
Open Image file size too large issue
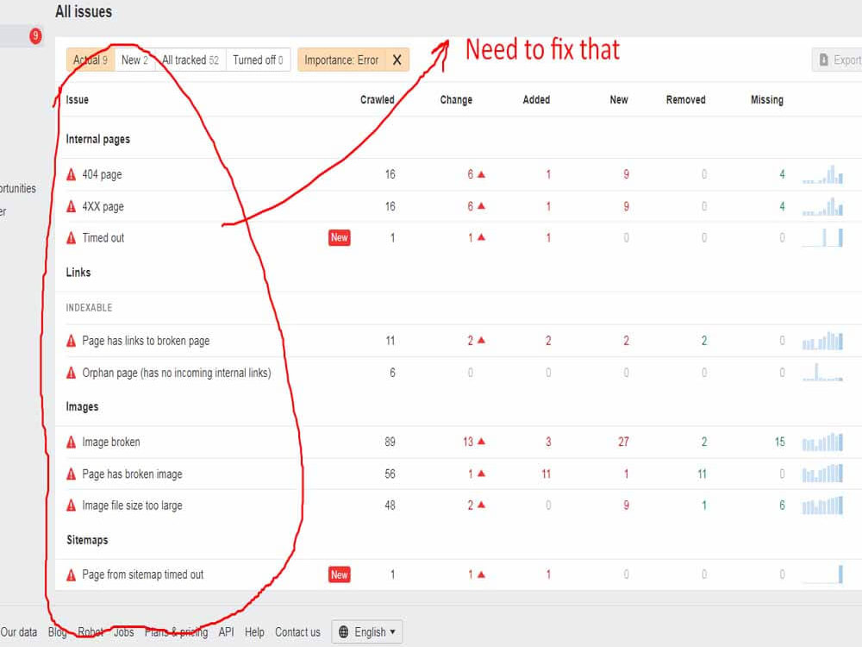[132, 506]
